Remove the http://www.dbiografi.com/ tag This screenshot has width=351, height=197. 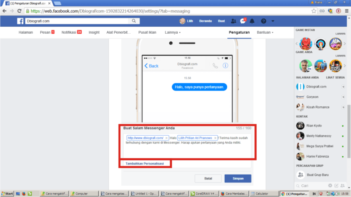pyautogui.click(x=166, y=138)
